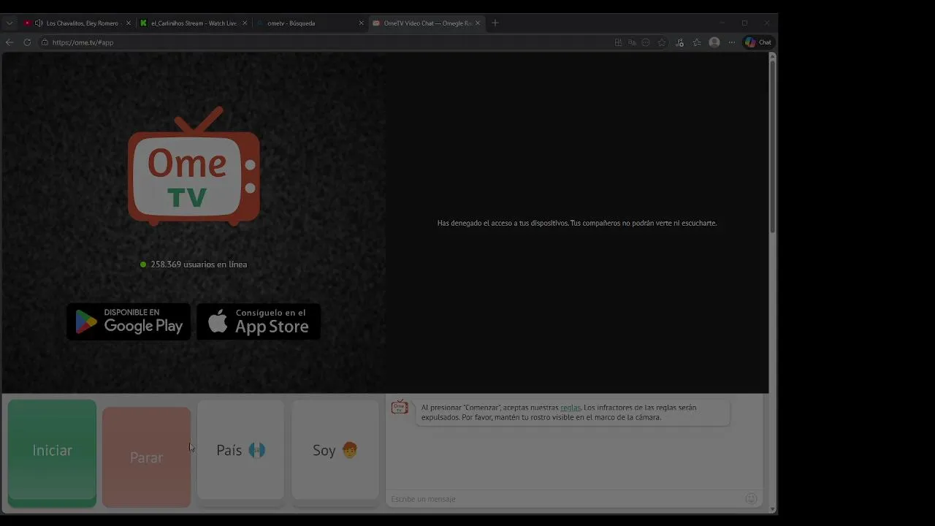The image size is (935, 526).
Task: Switch to el_Carlinihos Stream tab
Action: (194, 23)
